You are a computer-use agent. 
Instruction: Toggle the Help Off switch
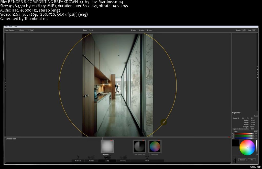(254, 30)
